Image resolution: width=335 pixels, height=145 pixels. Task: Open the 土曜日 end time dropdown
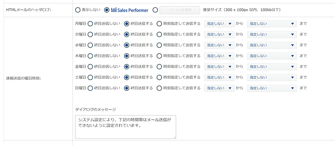click(x=272, y=78)
